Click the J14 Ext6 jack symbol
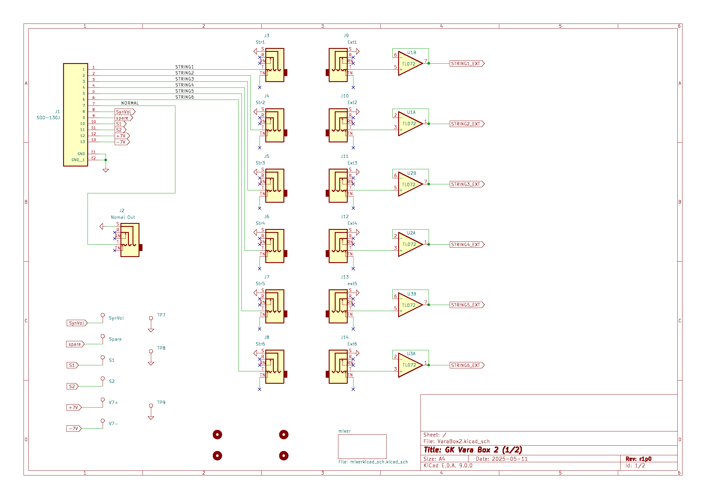The width and height of the screenshot is (706, 499). (338, 367)
